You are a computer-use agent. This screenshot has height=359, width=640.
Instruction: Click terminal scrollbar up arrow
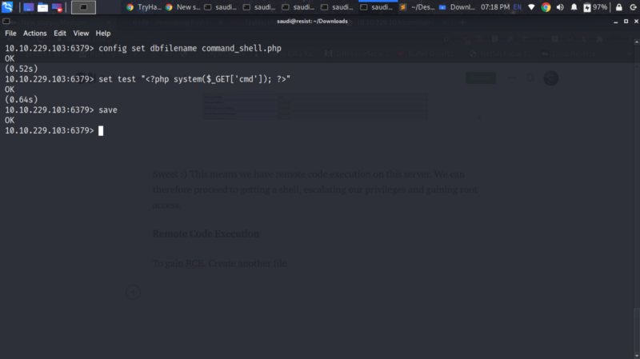(636, 42)
